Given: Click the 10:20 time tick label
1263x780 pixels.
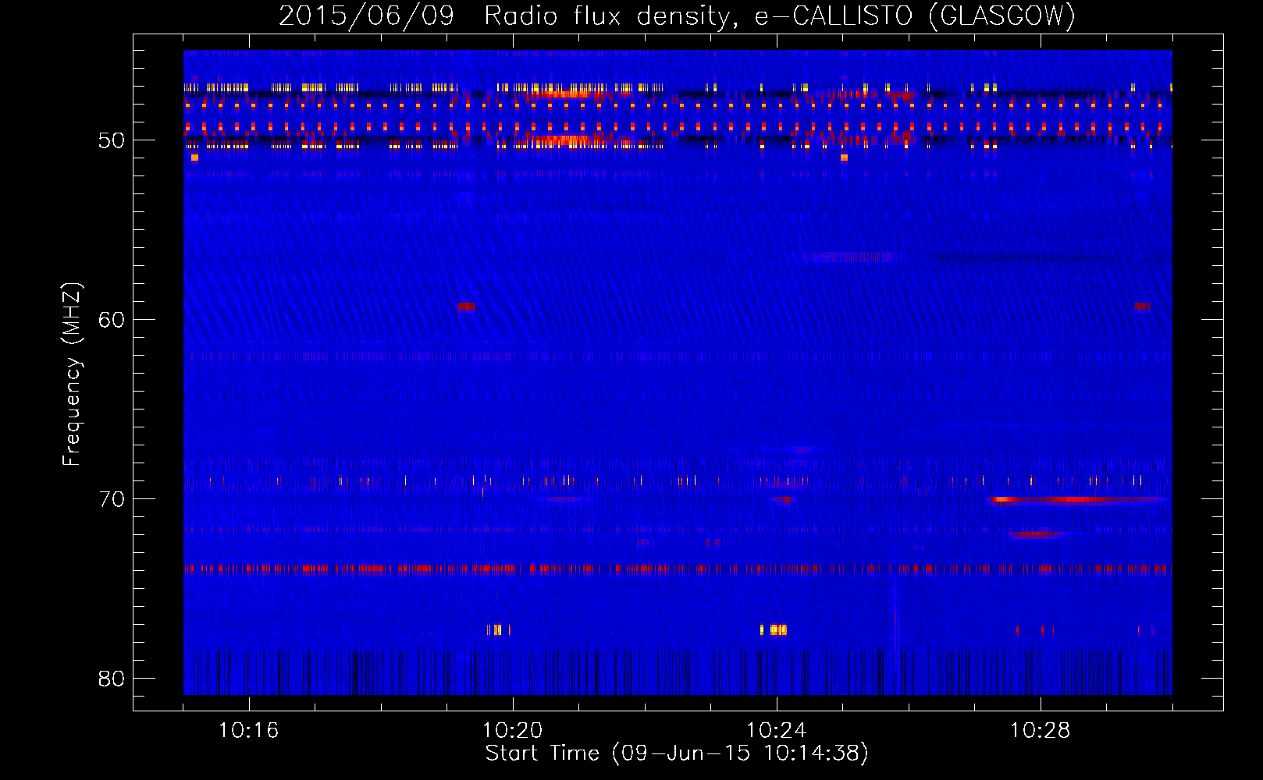Looking at the screenshot, I should tap(512, 731).
